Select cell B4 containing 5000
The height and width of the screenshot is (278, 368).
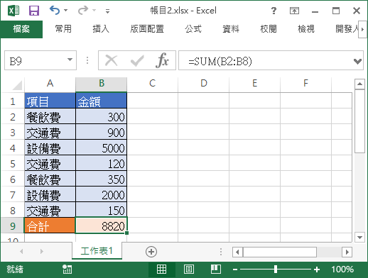(102, 148)
